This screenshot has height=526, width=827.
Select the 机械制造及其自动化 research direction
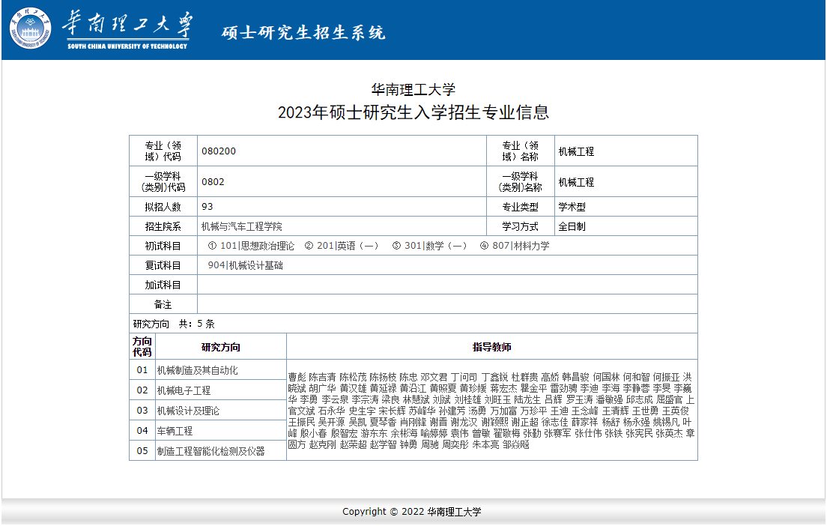197,370
